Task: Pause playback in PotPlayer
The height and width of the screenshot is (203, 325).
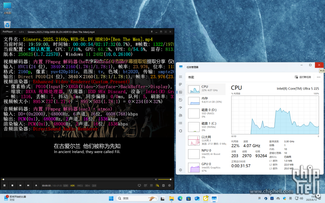Action: (4, 185)
